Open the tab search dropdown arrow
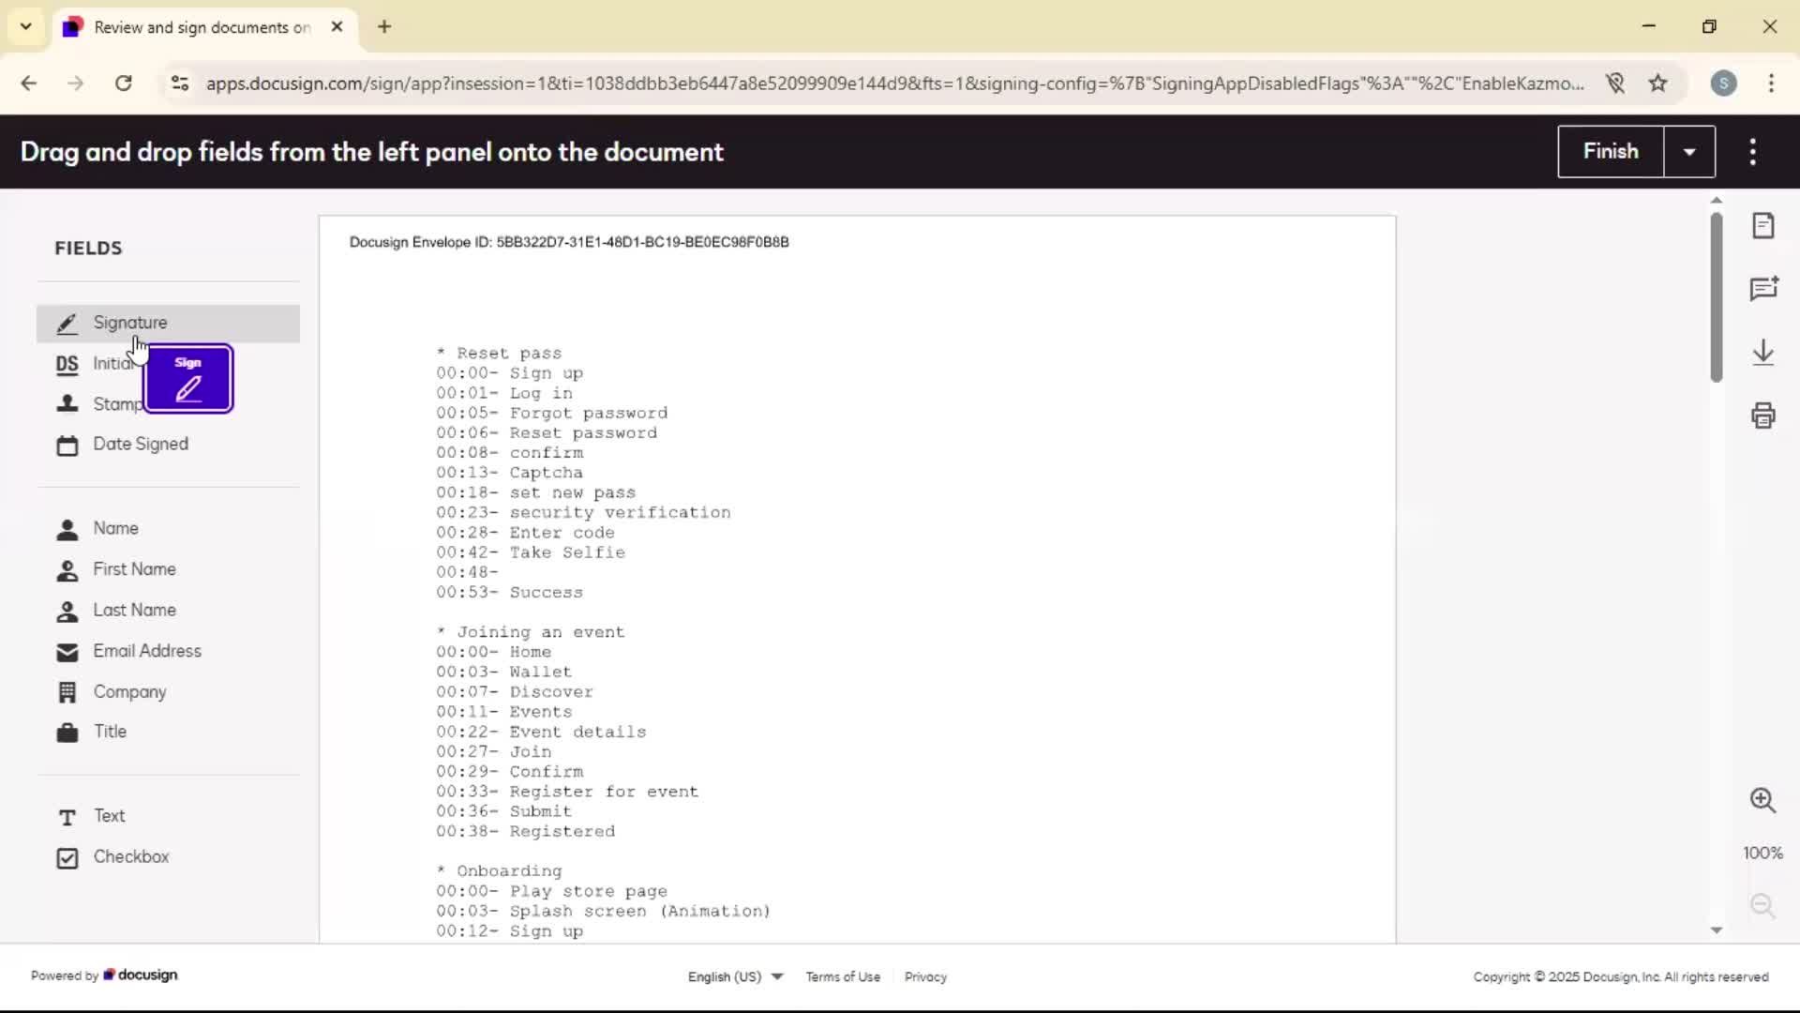The image size is (1800, 1013). [25, 27]
